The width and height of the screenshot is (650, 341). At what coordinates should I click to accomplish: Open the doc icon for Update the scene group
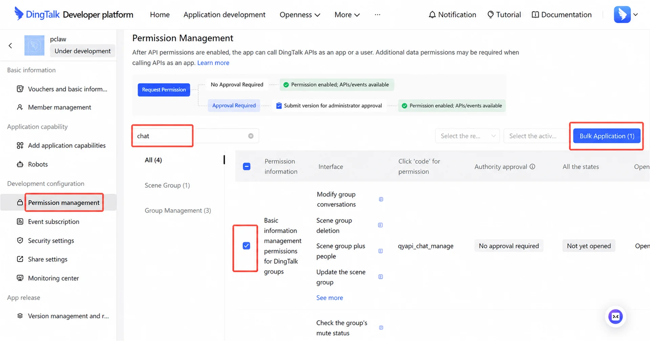(381, 277)
